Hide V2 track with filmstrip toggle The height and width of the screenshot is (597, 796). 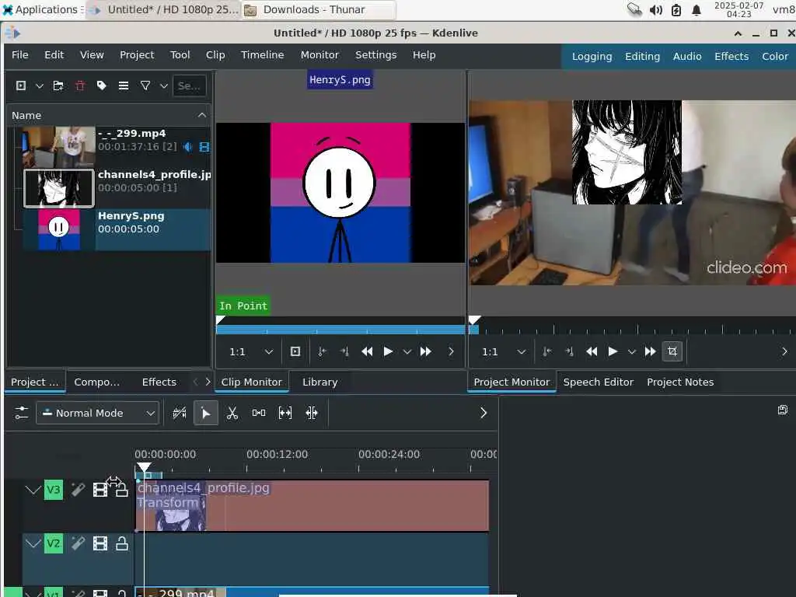click(100, 543)
